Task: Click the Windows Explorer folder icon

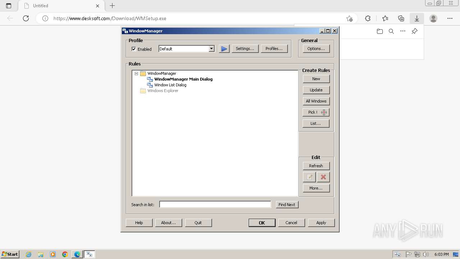Action: coord(143,91)
